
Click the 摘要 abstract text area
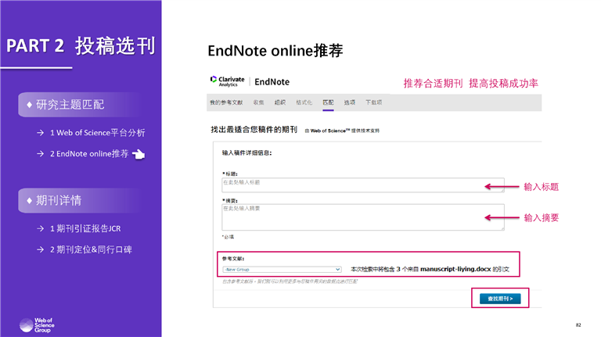(363, 217)
